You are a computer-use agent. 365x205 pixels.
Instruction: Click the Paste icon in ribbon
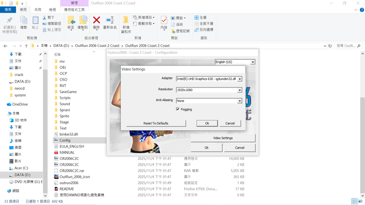point(36,20)
